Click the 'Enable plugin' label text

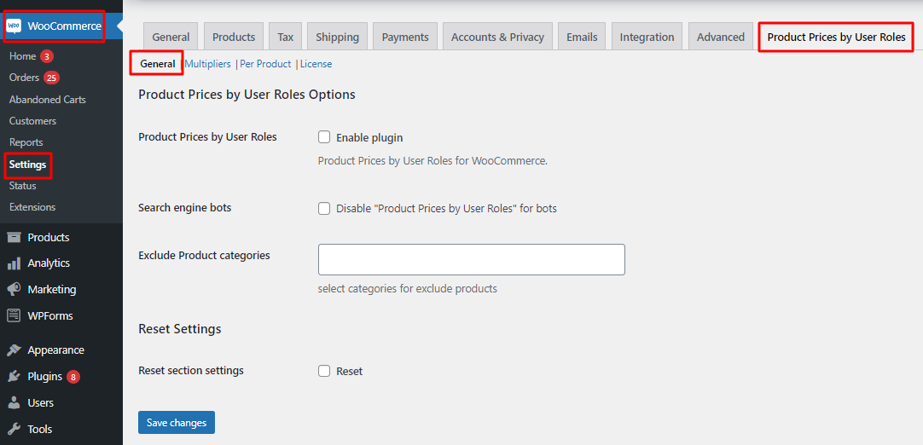pos(369,138)
